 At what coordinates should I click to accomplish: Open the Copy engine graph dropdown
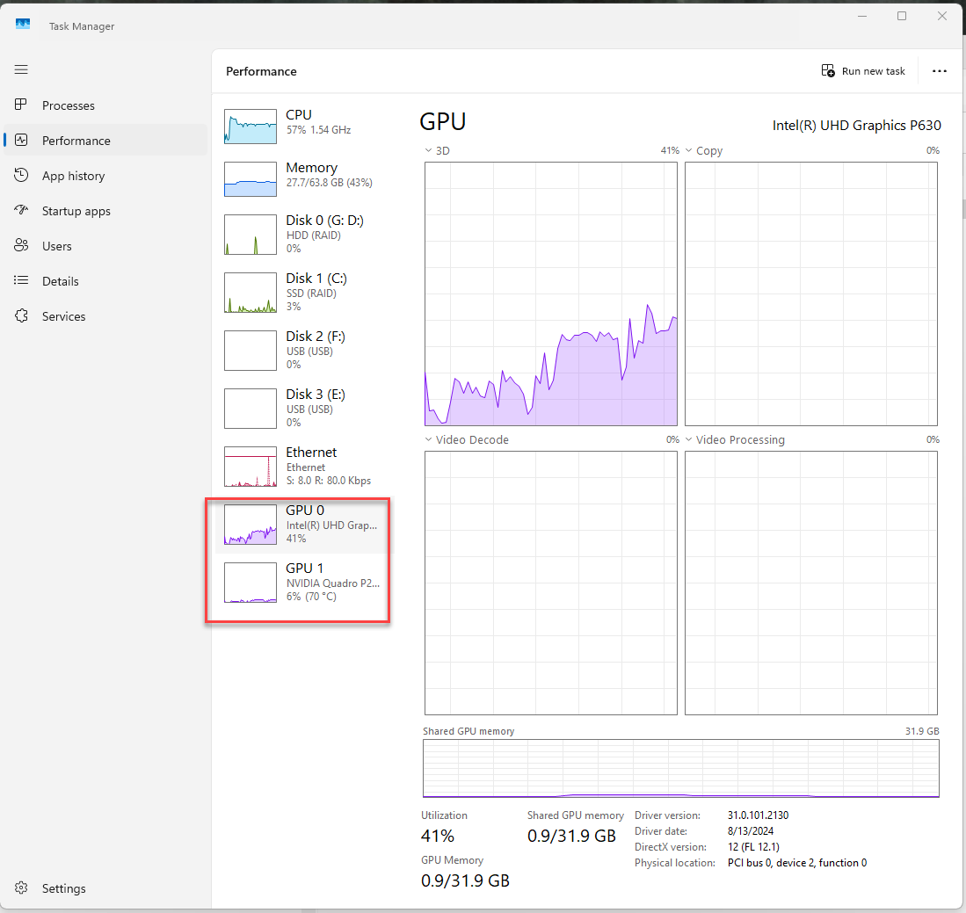coord(689,150)
